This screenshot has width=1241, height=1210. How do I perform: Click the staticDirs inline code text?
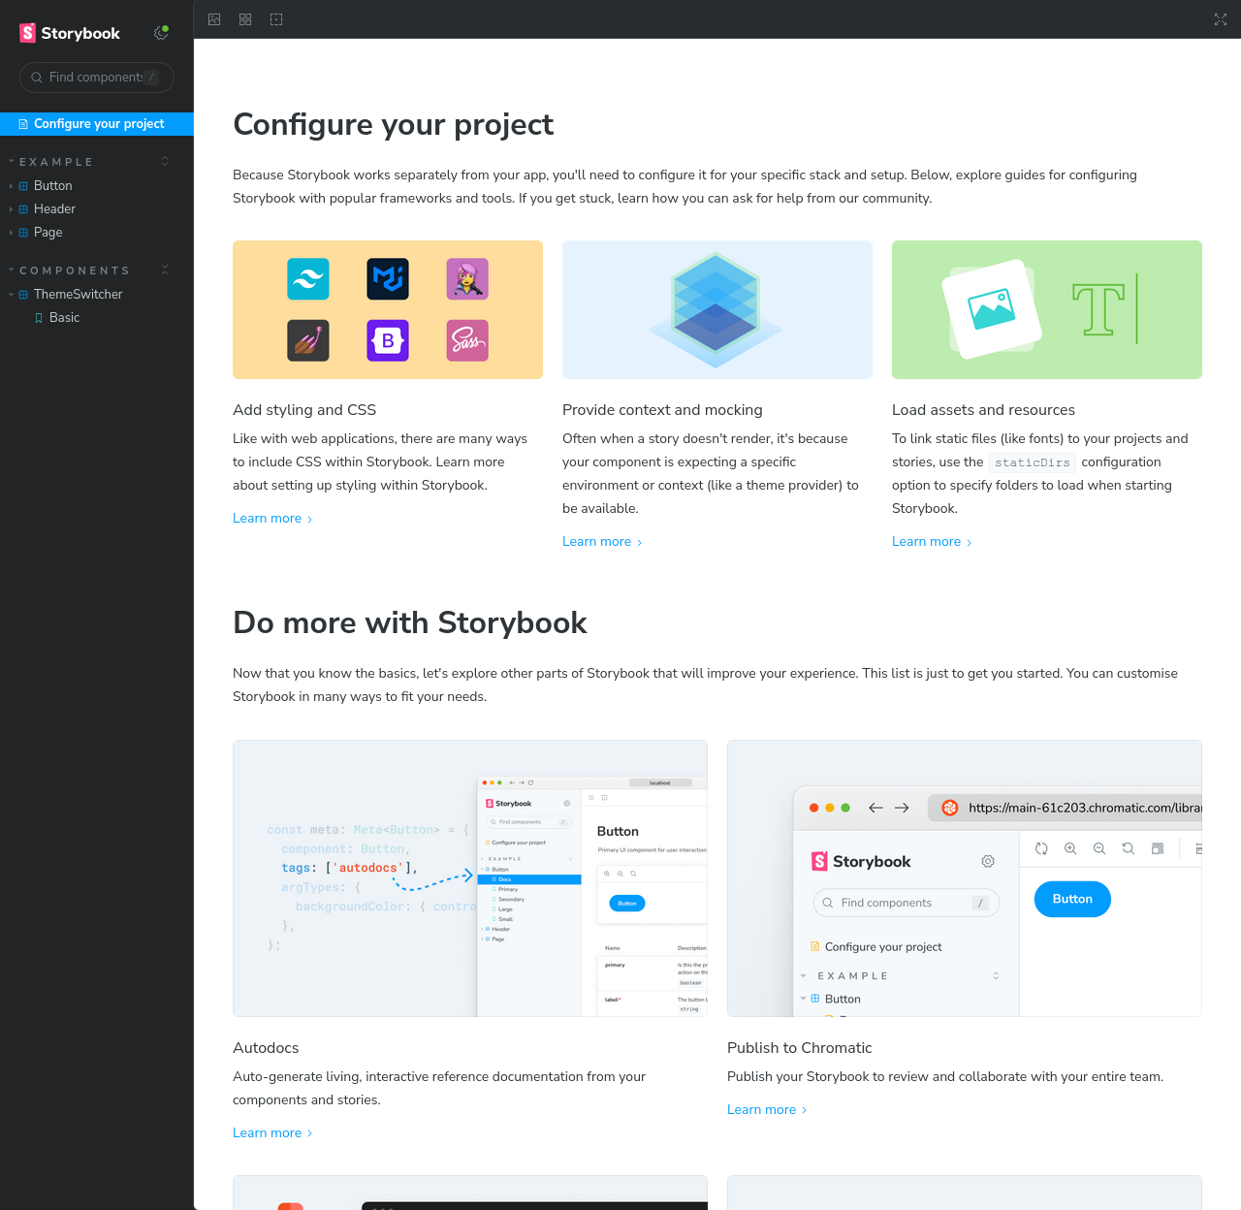point(1033,462)
